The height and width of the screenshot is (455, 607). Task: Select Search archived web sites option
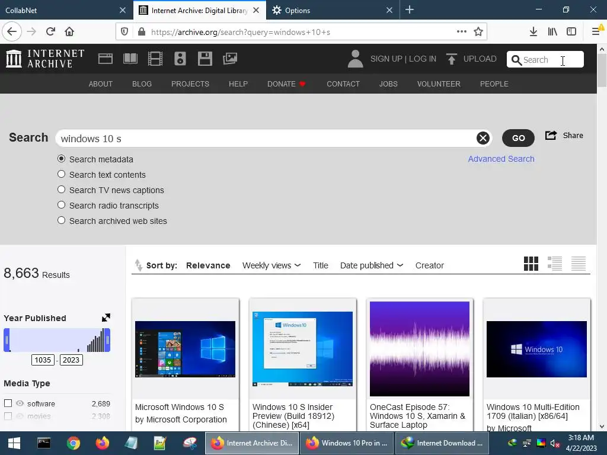pos(61,220)
